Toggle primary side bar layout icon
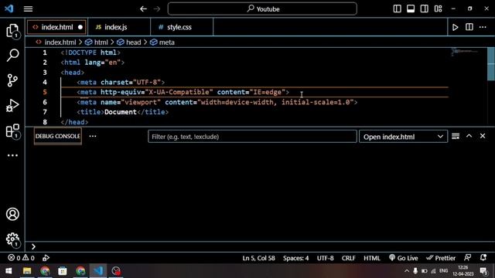The image size is (495, 278). [x=397, y=8]
